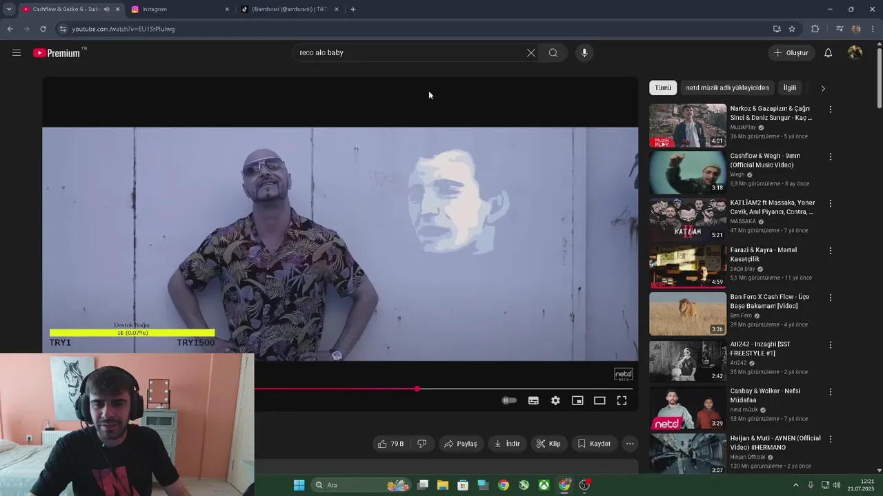The image size is (883, 496).
Task: Click the İndir download button
Action: [507, 444]
